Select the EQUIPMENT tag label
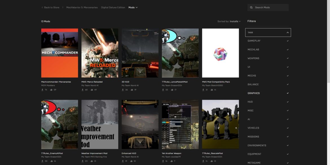Image resolution: width=330 pixels, height=165 pixels. point(254,154)
